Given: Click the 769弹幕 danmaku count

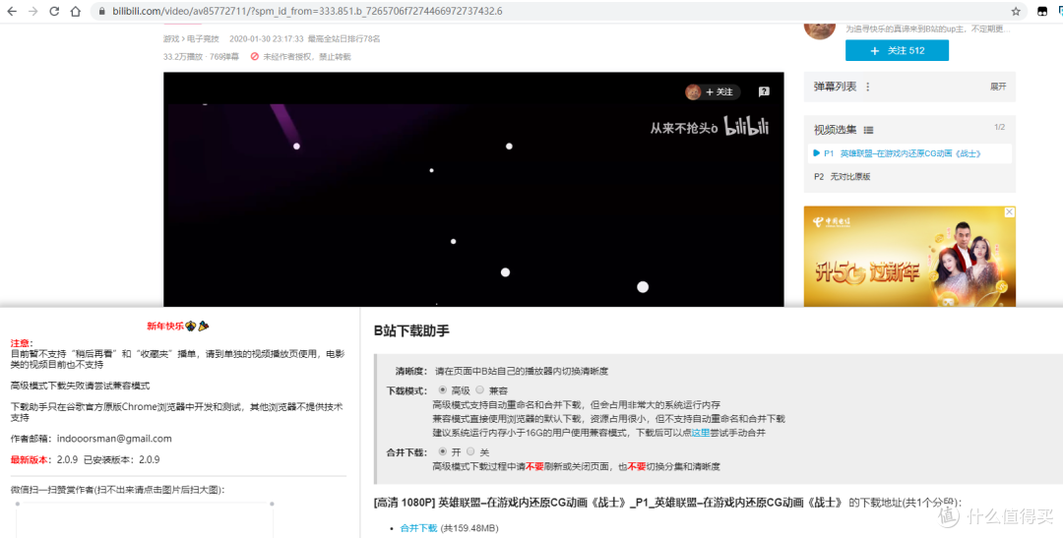Looking at the screenshot, I should pyautogui.click(x=224, y=57).
